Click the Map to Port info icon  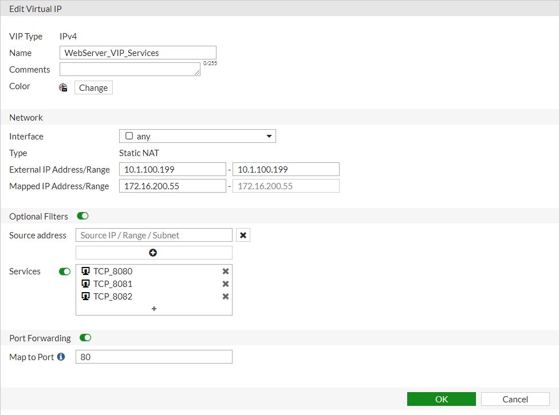61,357
